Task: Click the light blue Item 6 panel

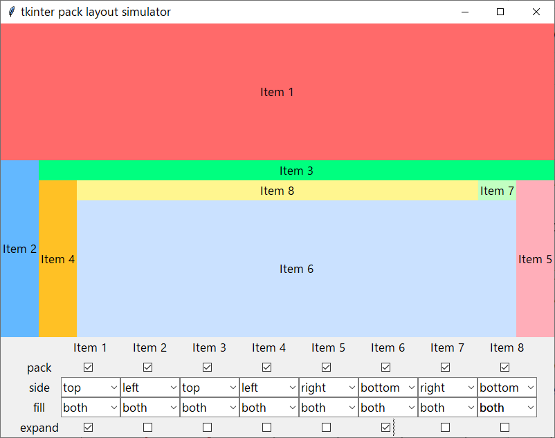Action: point(296,269)
